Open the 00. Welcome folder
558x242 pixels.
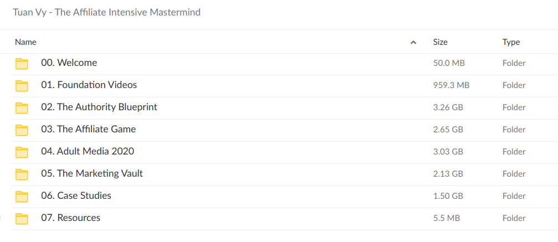(x=69, y=63)
